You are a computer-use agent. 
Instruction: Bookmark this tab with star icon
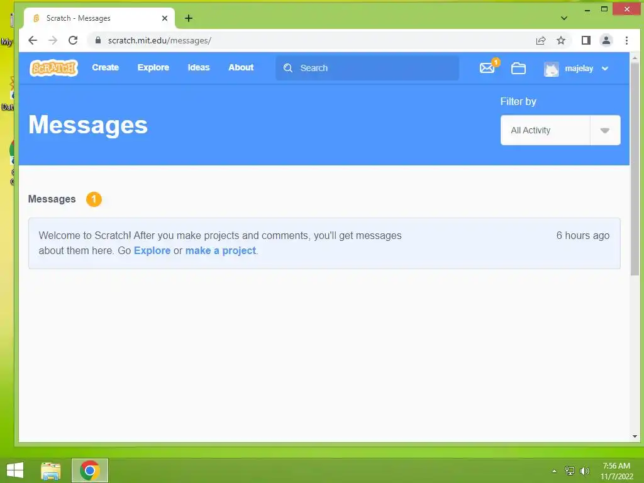[560, 40]
